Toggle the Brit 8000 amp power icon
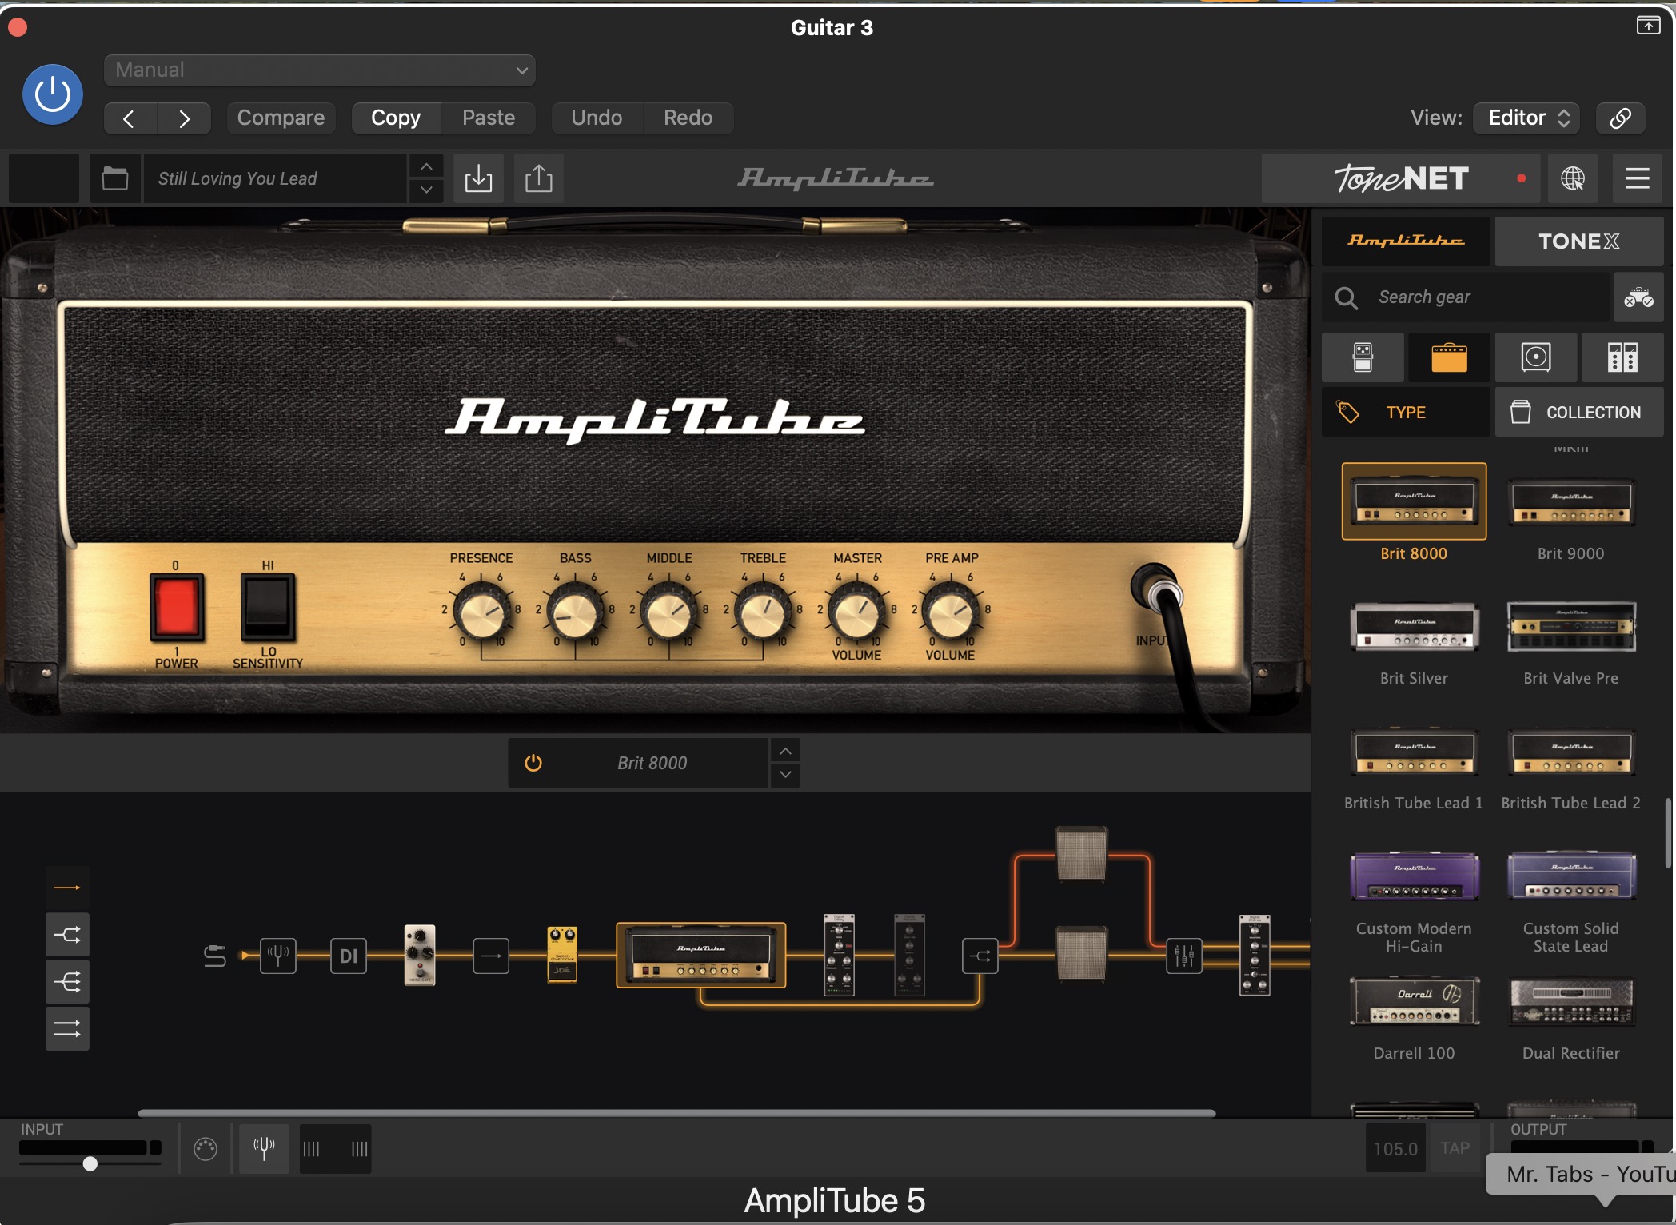Screen dimensions: 1676x1225 click(533, 763)
